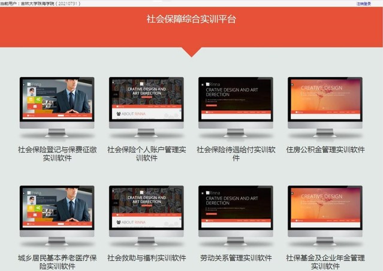This screenshot has width=383, height=271.
Task: Click 社会保险登记与保费征缴实训软件 text label
Action: coord(57,154)
